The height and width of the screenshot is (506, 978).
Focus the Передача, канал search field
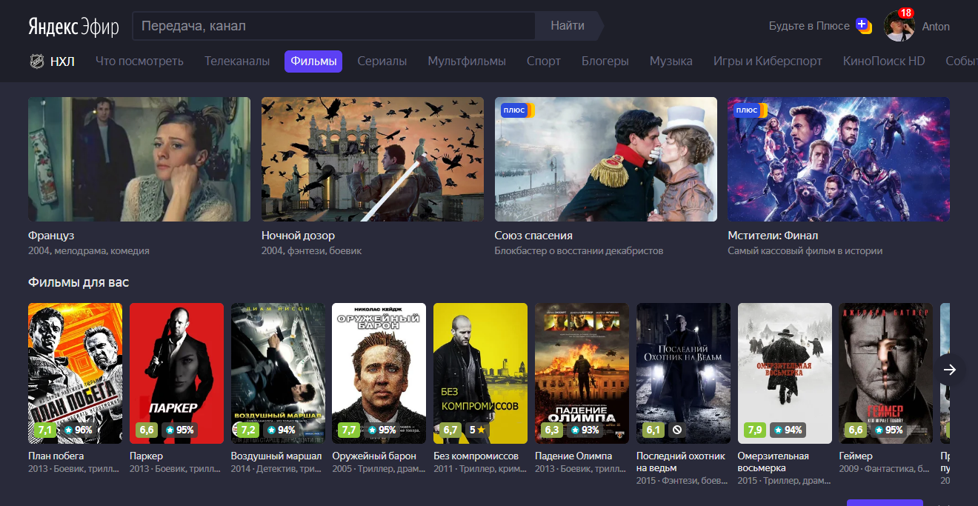point(333,26)
